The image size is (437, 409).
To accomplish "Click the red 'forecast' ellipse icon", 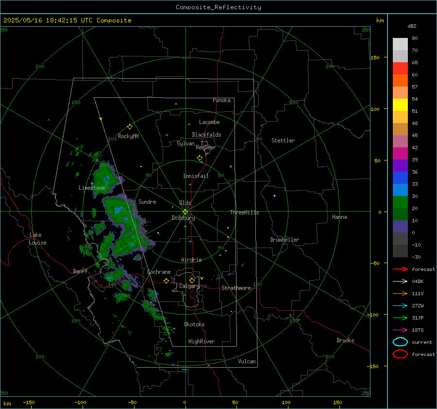I will pyautogui.click(x=400, y=354).
